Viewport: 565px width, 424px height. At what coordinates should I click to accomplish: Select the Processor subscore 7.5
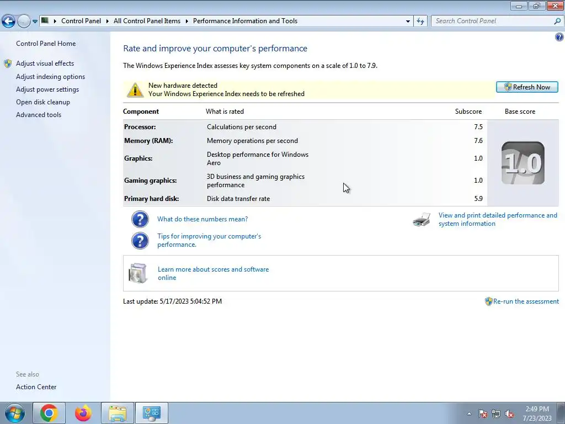478,127
